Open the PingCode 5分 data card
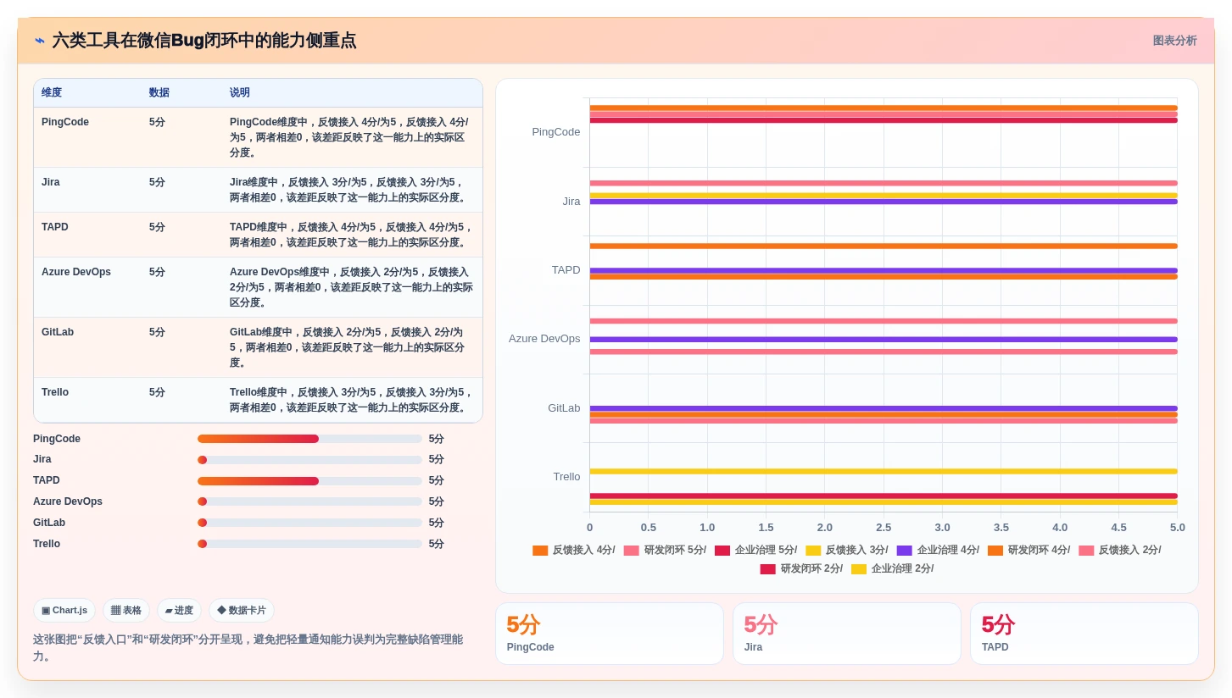The image size is (1232, 698). [610, 634]
